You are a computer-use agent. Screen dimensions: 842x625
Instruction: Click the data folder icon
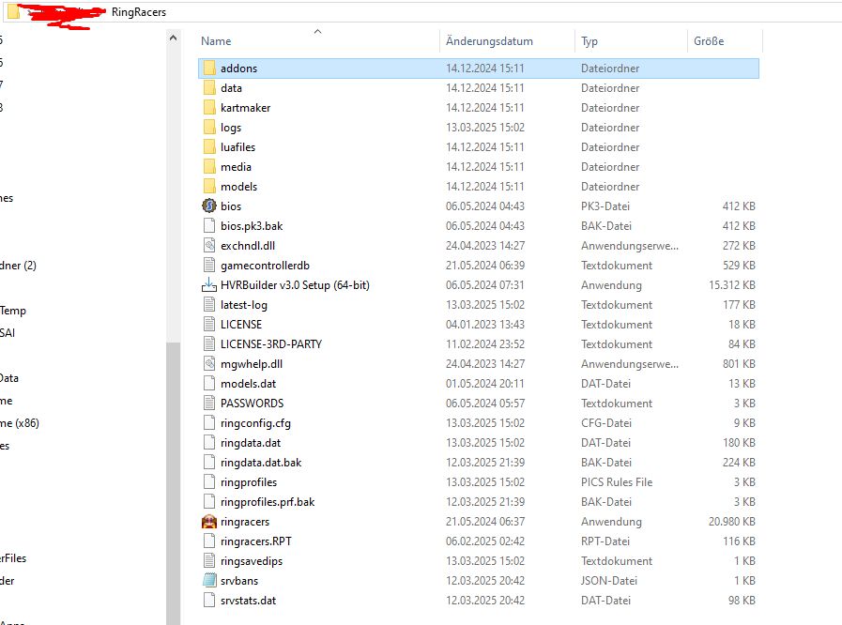[x=209, y=88]
